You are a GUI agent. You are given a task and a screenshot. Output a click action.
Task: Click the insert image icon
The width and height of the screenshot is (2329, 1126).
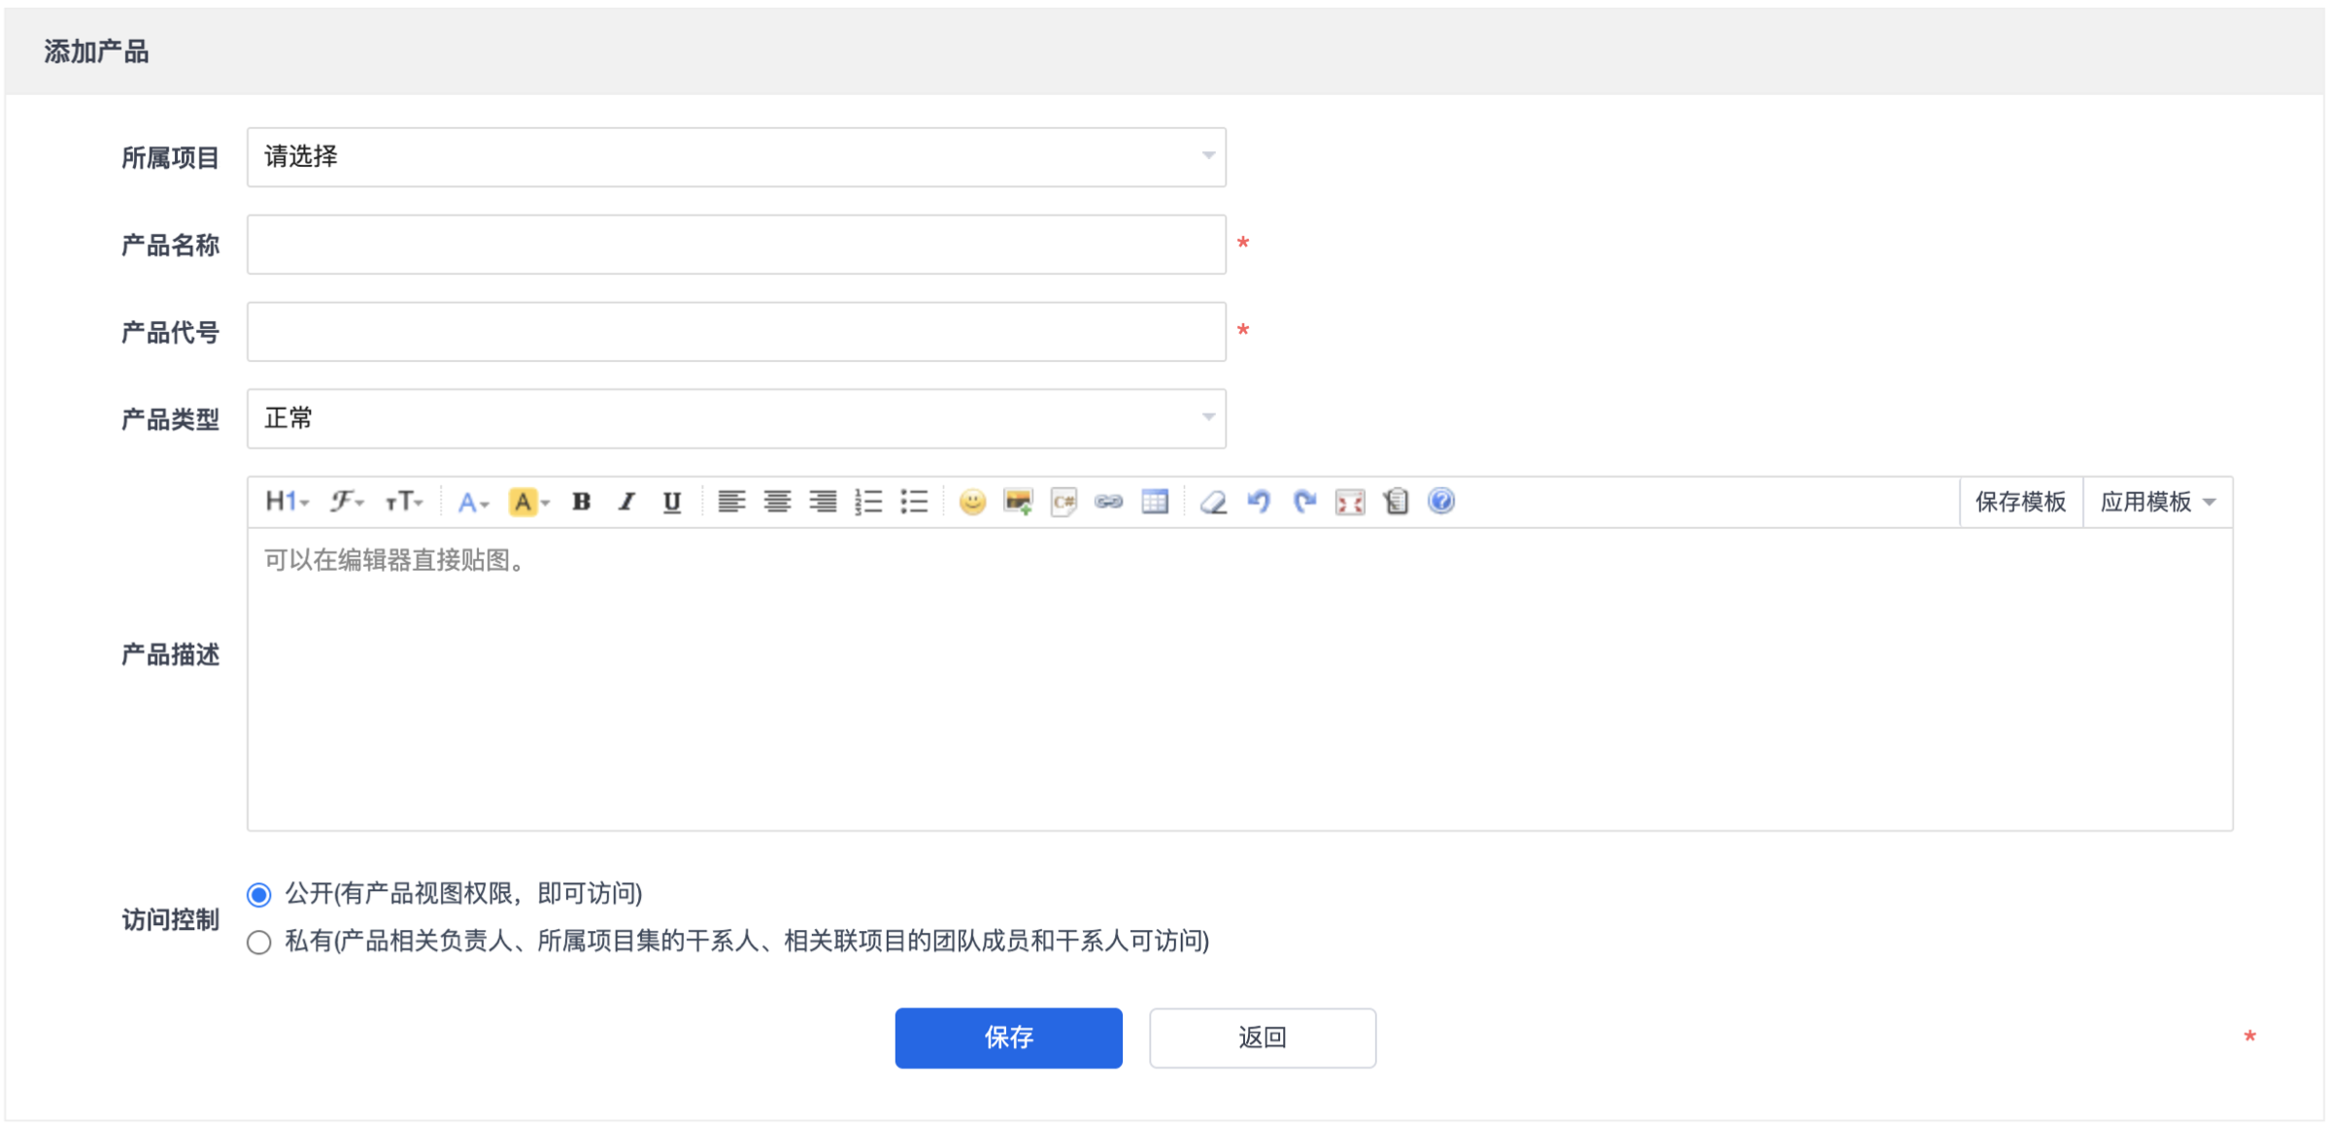pyautogui.click(x=1017, y=502)
